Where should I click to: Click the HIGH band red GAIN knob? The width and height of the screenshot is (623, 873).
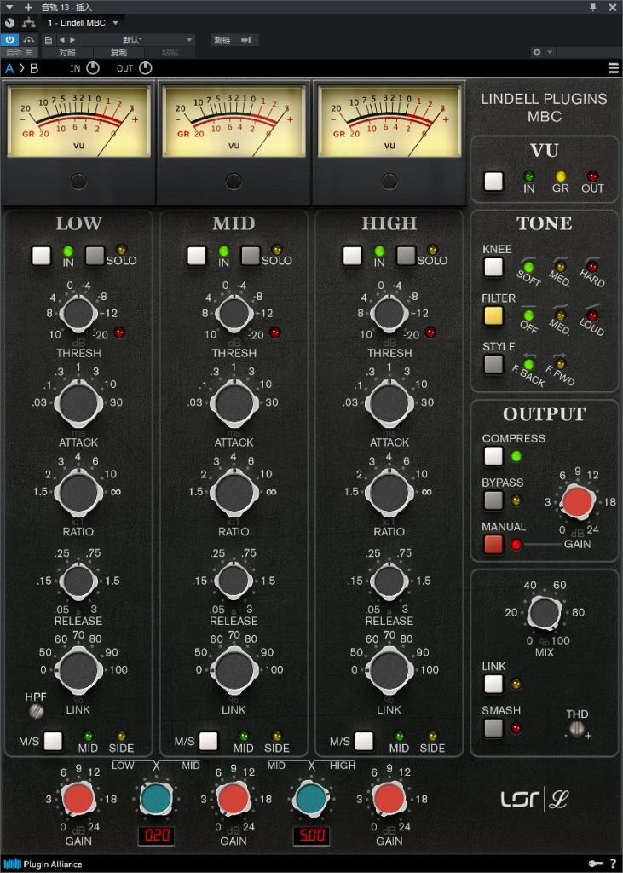(389, 798)
